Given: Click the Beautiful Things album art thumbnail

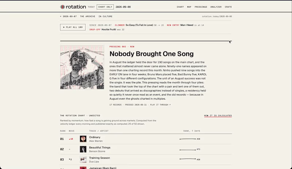Looking at the screenshot, I should [x=83, y=149].
